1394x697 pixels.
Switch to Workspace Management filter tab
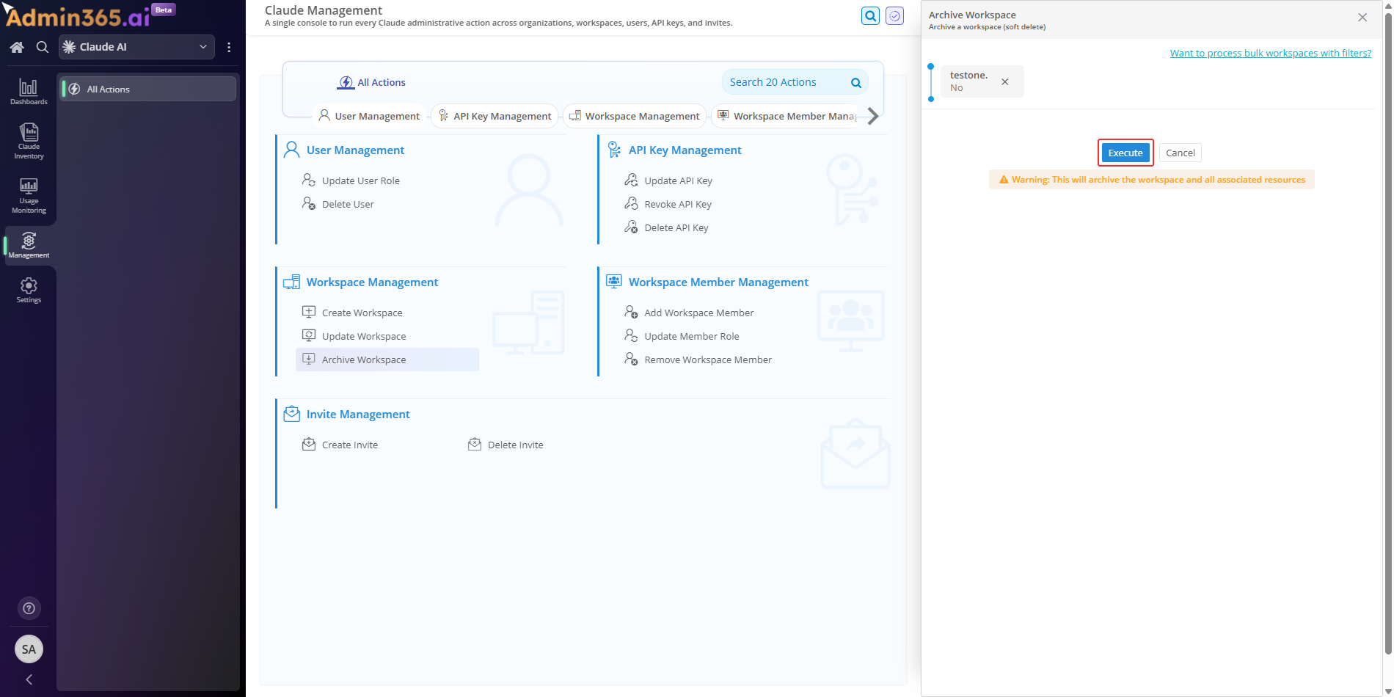(x=635, y=116)
